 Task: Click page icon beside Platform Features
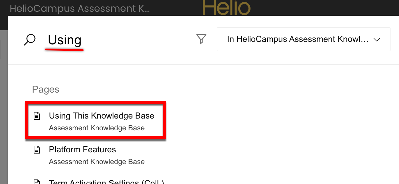pyautogui.click(x=37, y=150)
